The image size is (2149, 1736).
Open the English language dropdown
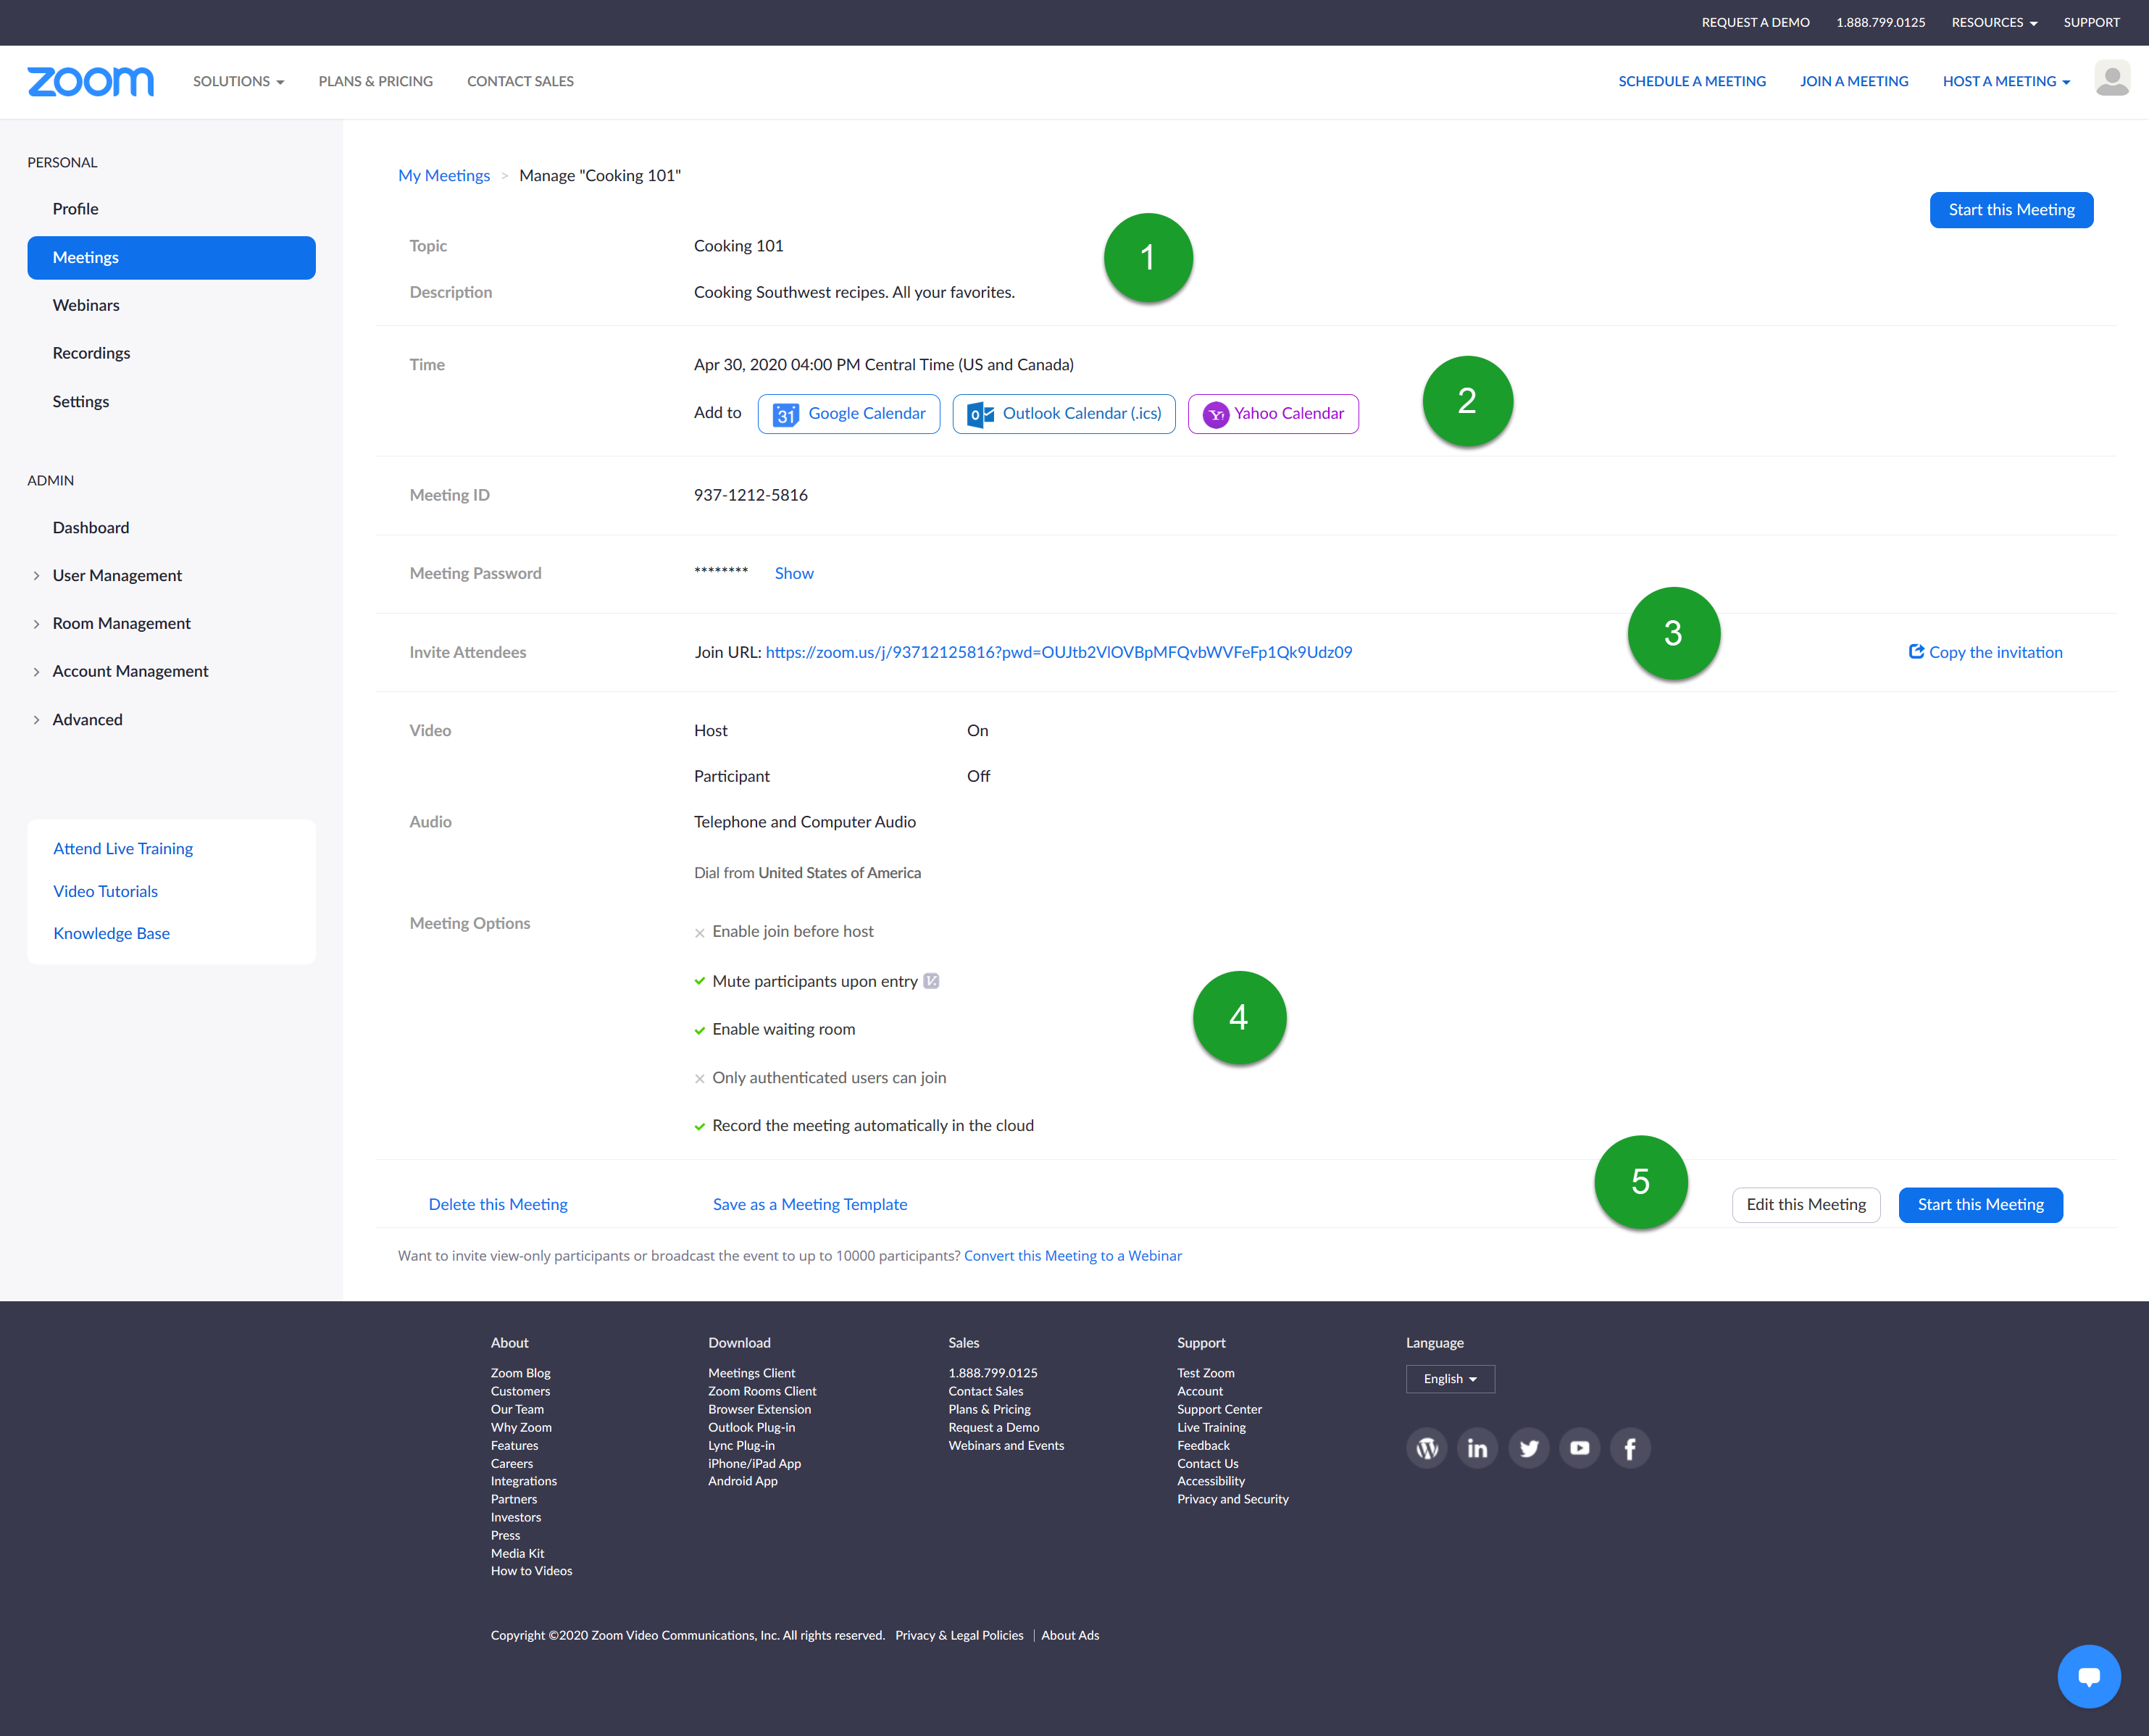[x=1450, y=1379]
